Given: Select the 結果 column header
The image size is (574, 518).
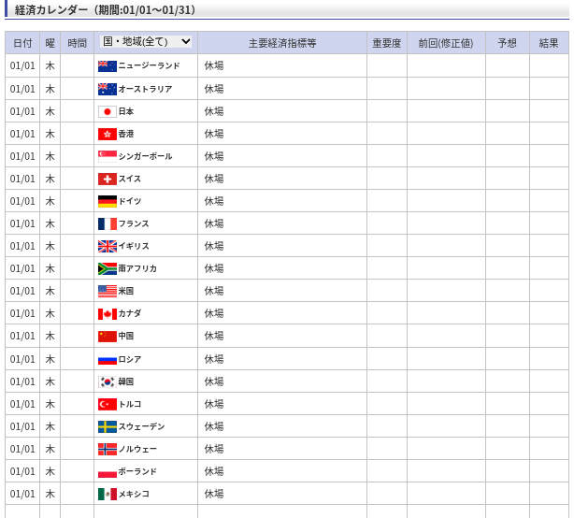Looking at the screenshot, I should point(549,43).
